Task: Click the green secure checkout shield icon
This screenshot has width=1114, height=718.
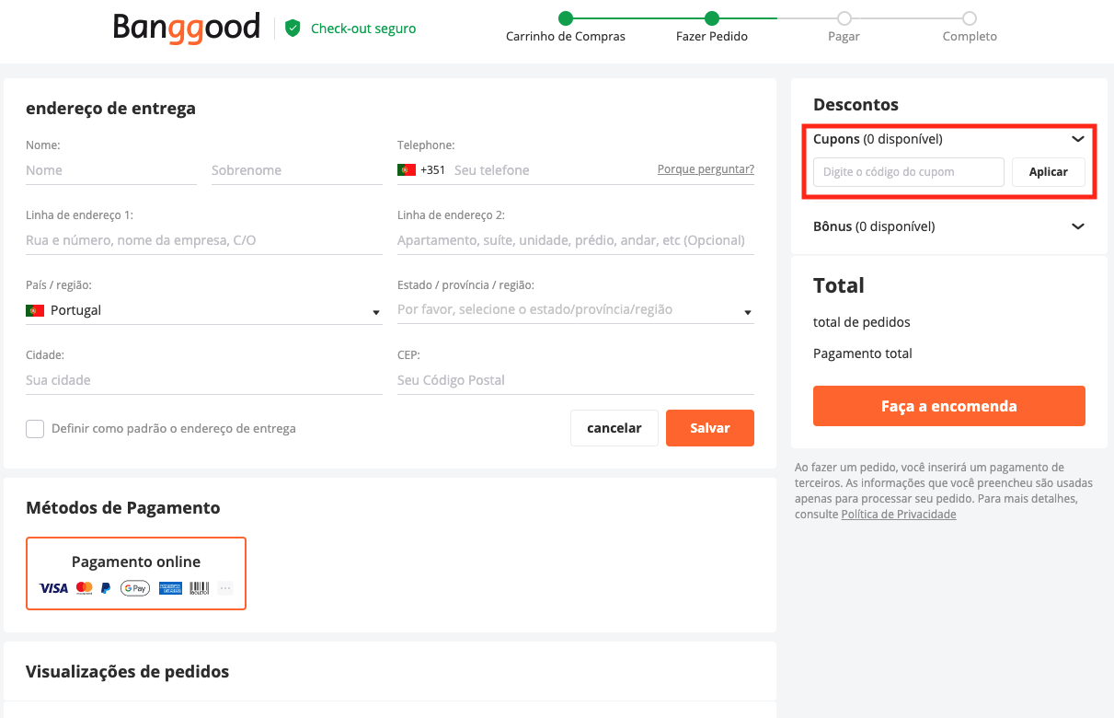Action: pyautogui.click(x=293, y=29)
